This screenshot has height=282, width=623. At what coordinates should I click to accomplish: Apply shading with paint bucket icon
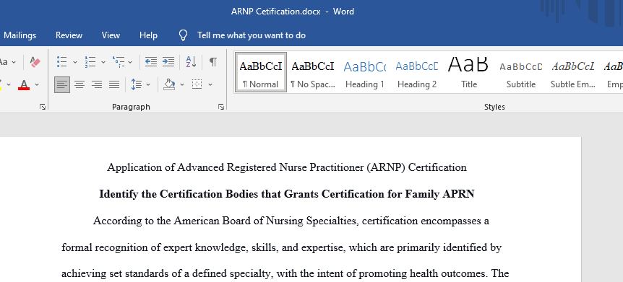pyautogui.click(x=169, y=84)
